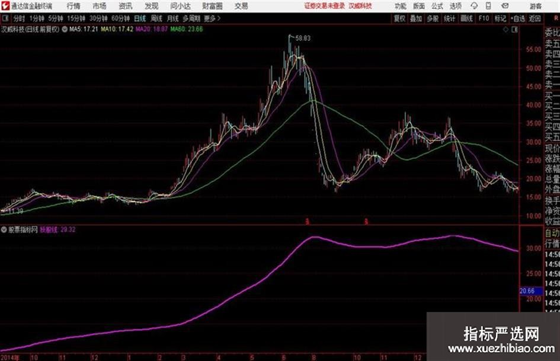The image size is (560, 361).
Task: Click the 自选 watchlist toolbar button
Action: [518, 18]
